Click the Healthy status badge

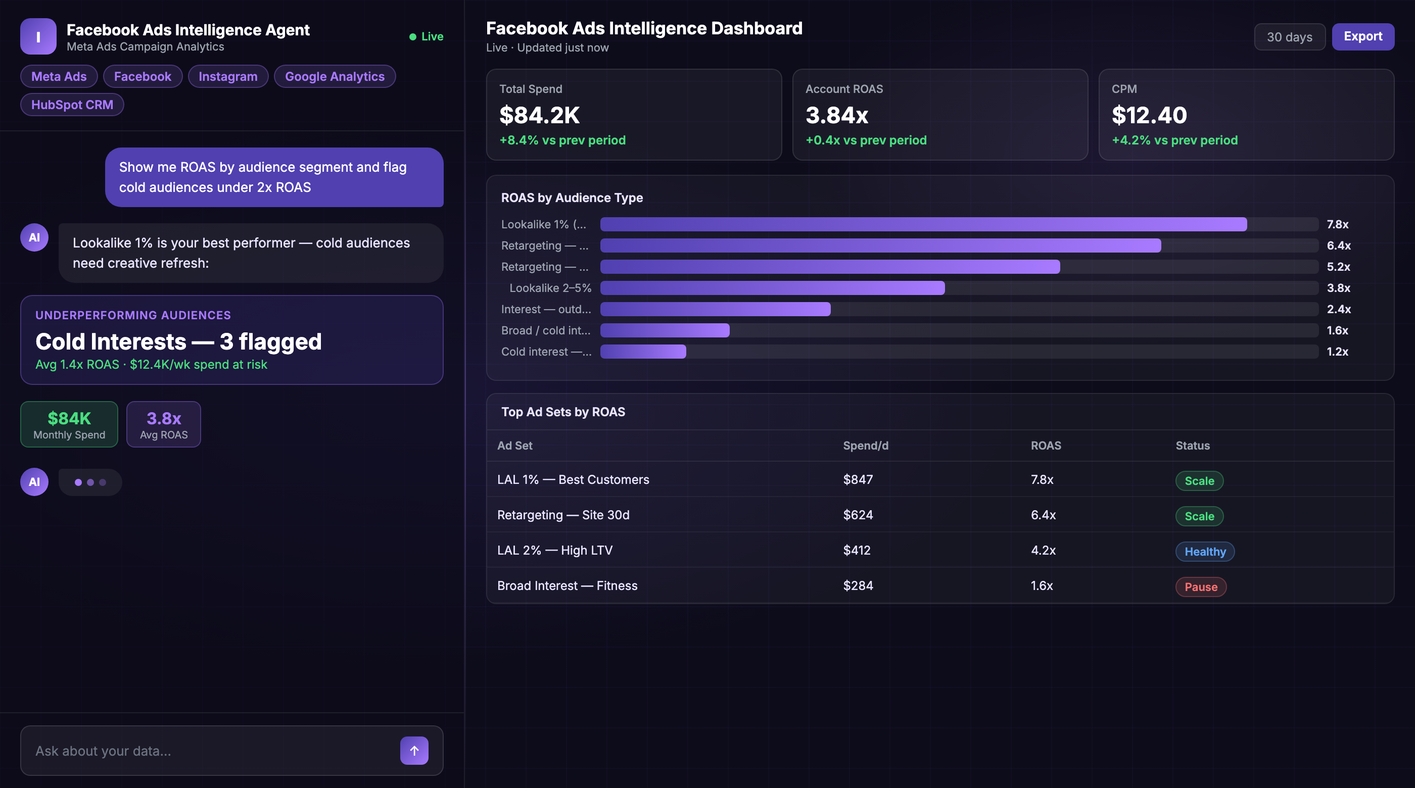(1205, 551)
